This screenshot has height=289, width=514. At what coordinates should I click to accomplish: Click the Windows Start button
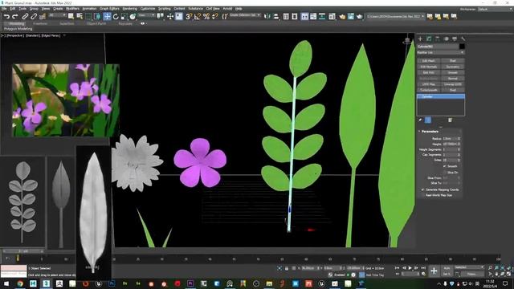click(6, 283)
